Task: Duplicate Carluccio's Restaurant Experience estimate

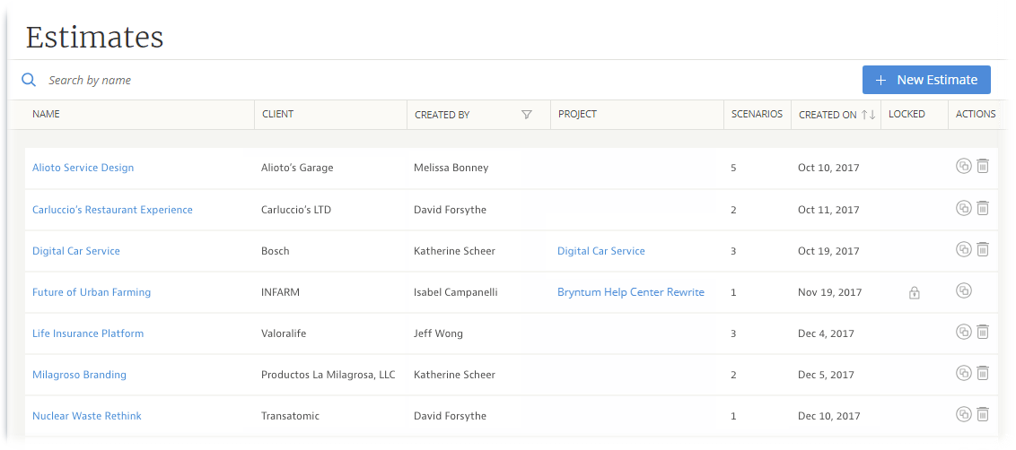Action: click(x=964, y=208)
